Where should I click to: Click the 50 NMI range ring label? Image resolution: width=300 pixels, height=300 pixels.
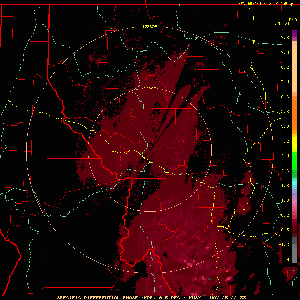(x=150, y=88)
